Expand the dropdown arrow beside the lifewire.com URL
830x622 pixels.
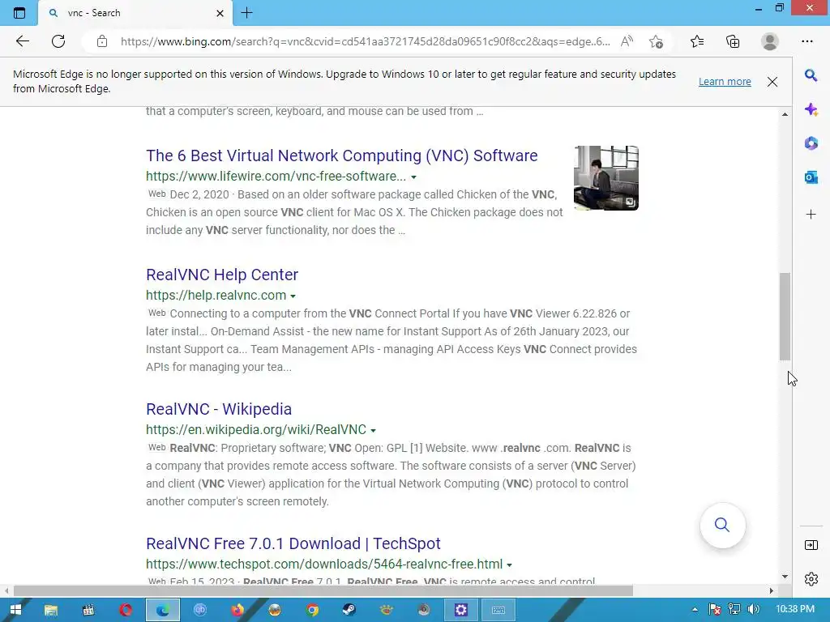coord(414,177)
